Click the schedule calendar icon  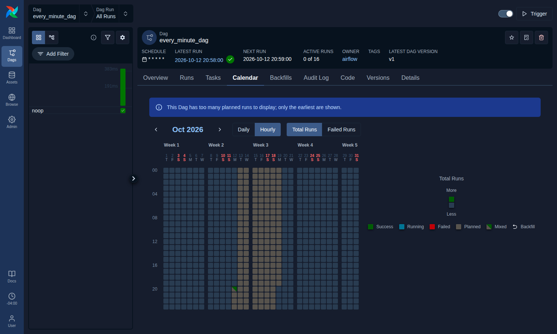point(144,59)
